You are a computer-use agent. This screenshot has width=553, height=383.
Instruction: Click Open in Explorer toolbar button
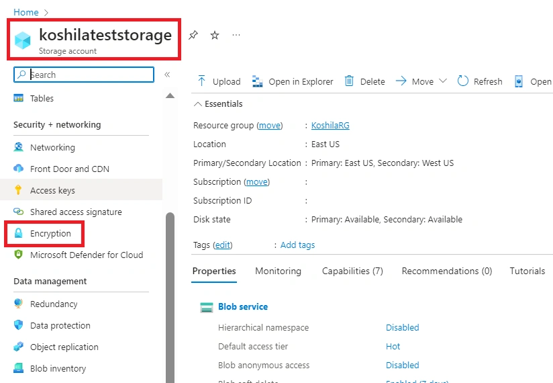tap(293, 81)
